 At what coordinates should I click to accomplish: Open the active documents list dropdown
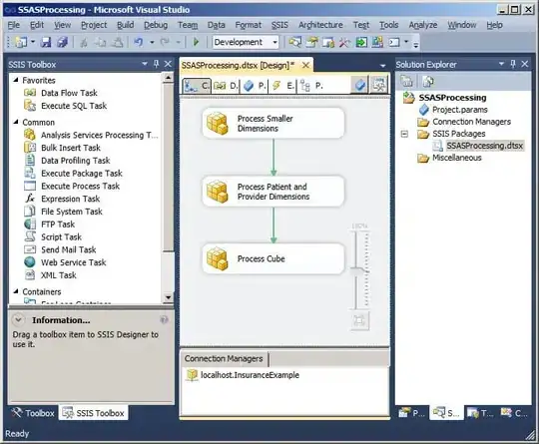382,65
